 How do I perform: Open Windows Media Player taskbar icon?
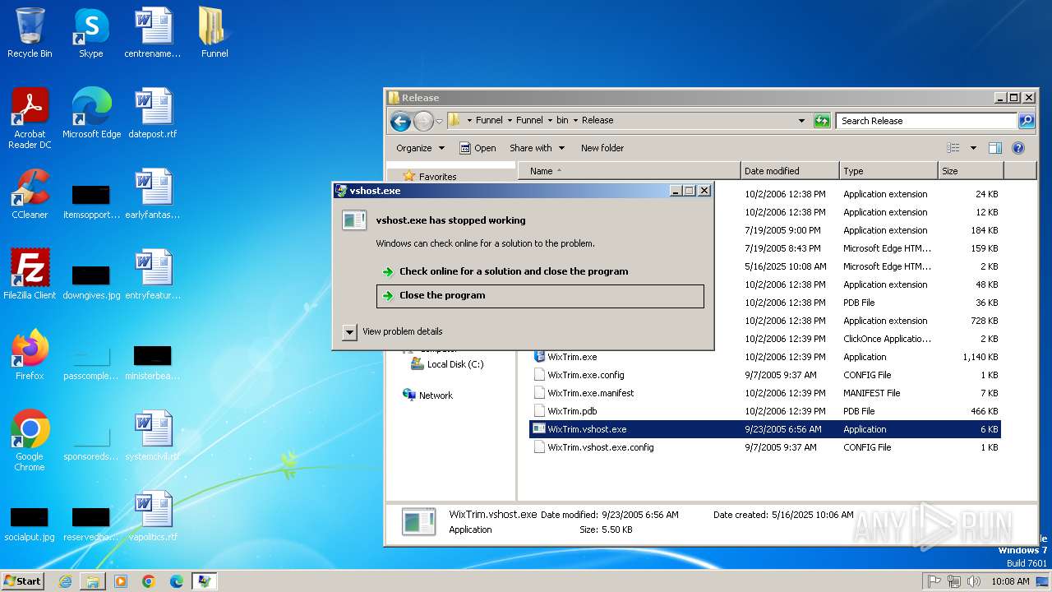pyautogui.click(x=121, y=581)
